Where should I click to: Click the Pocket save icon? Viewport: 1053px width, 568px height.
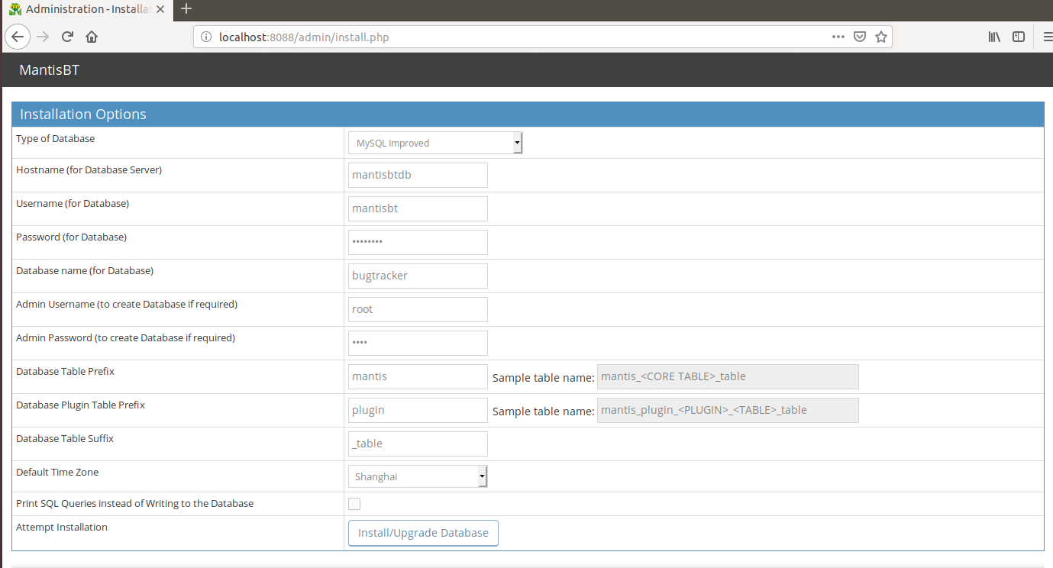[859, 37]
